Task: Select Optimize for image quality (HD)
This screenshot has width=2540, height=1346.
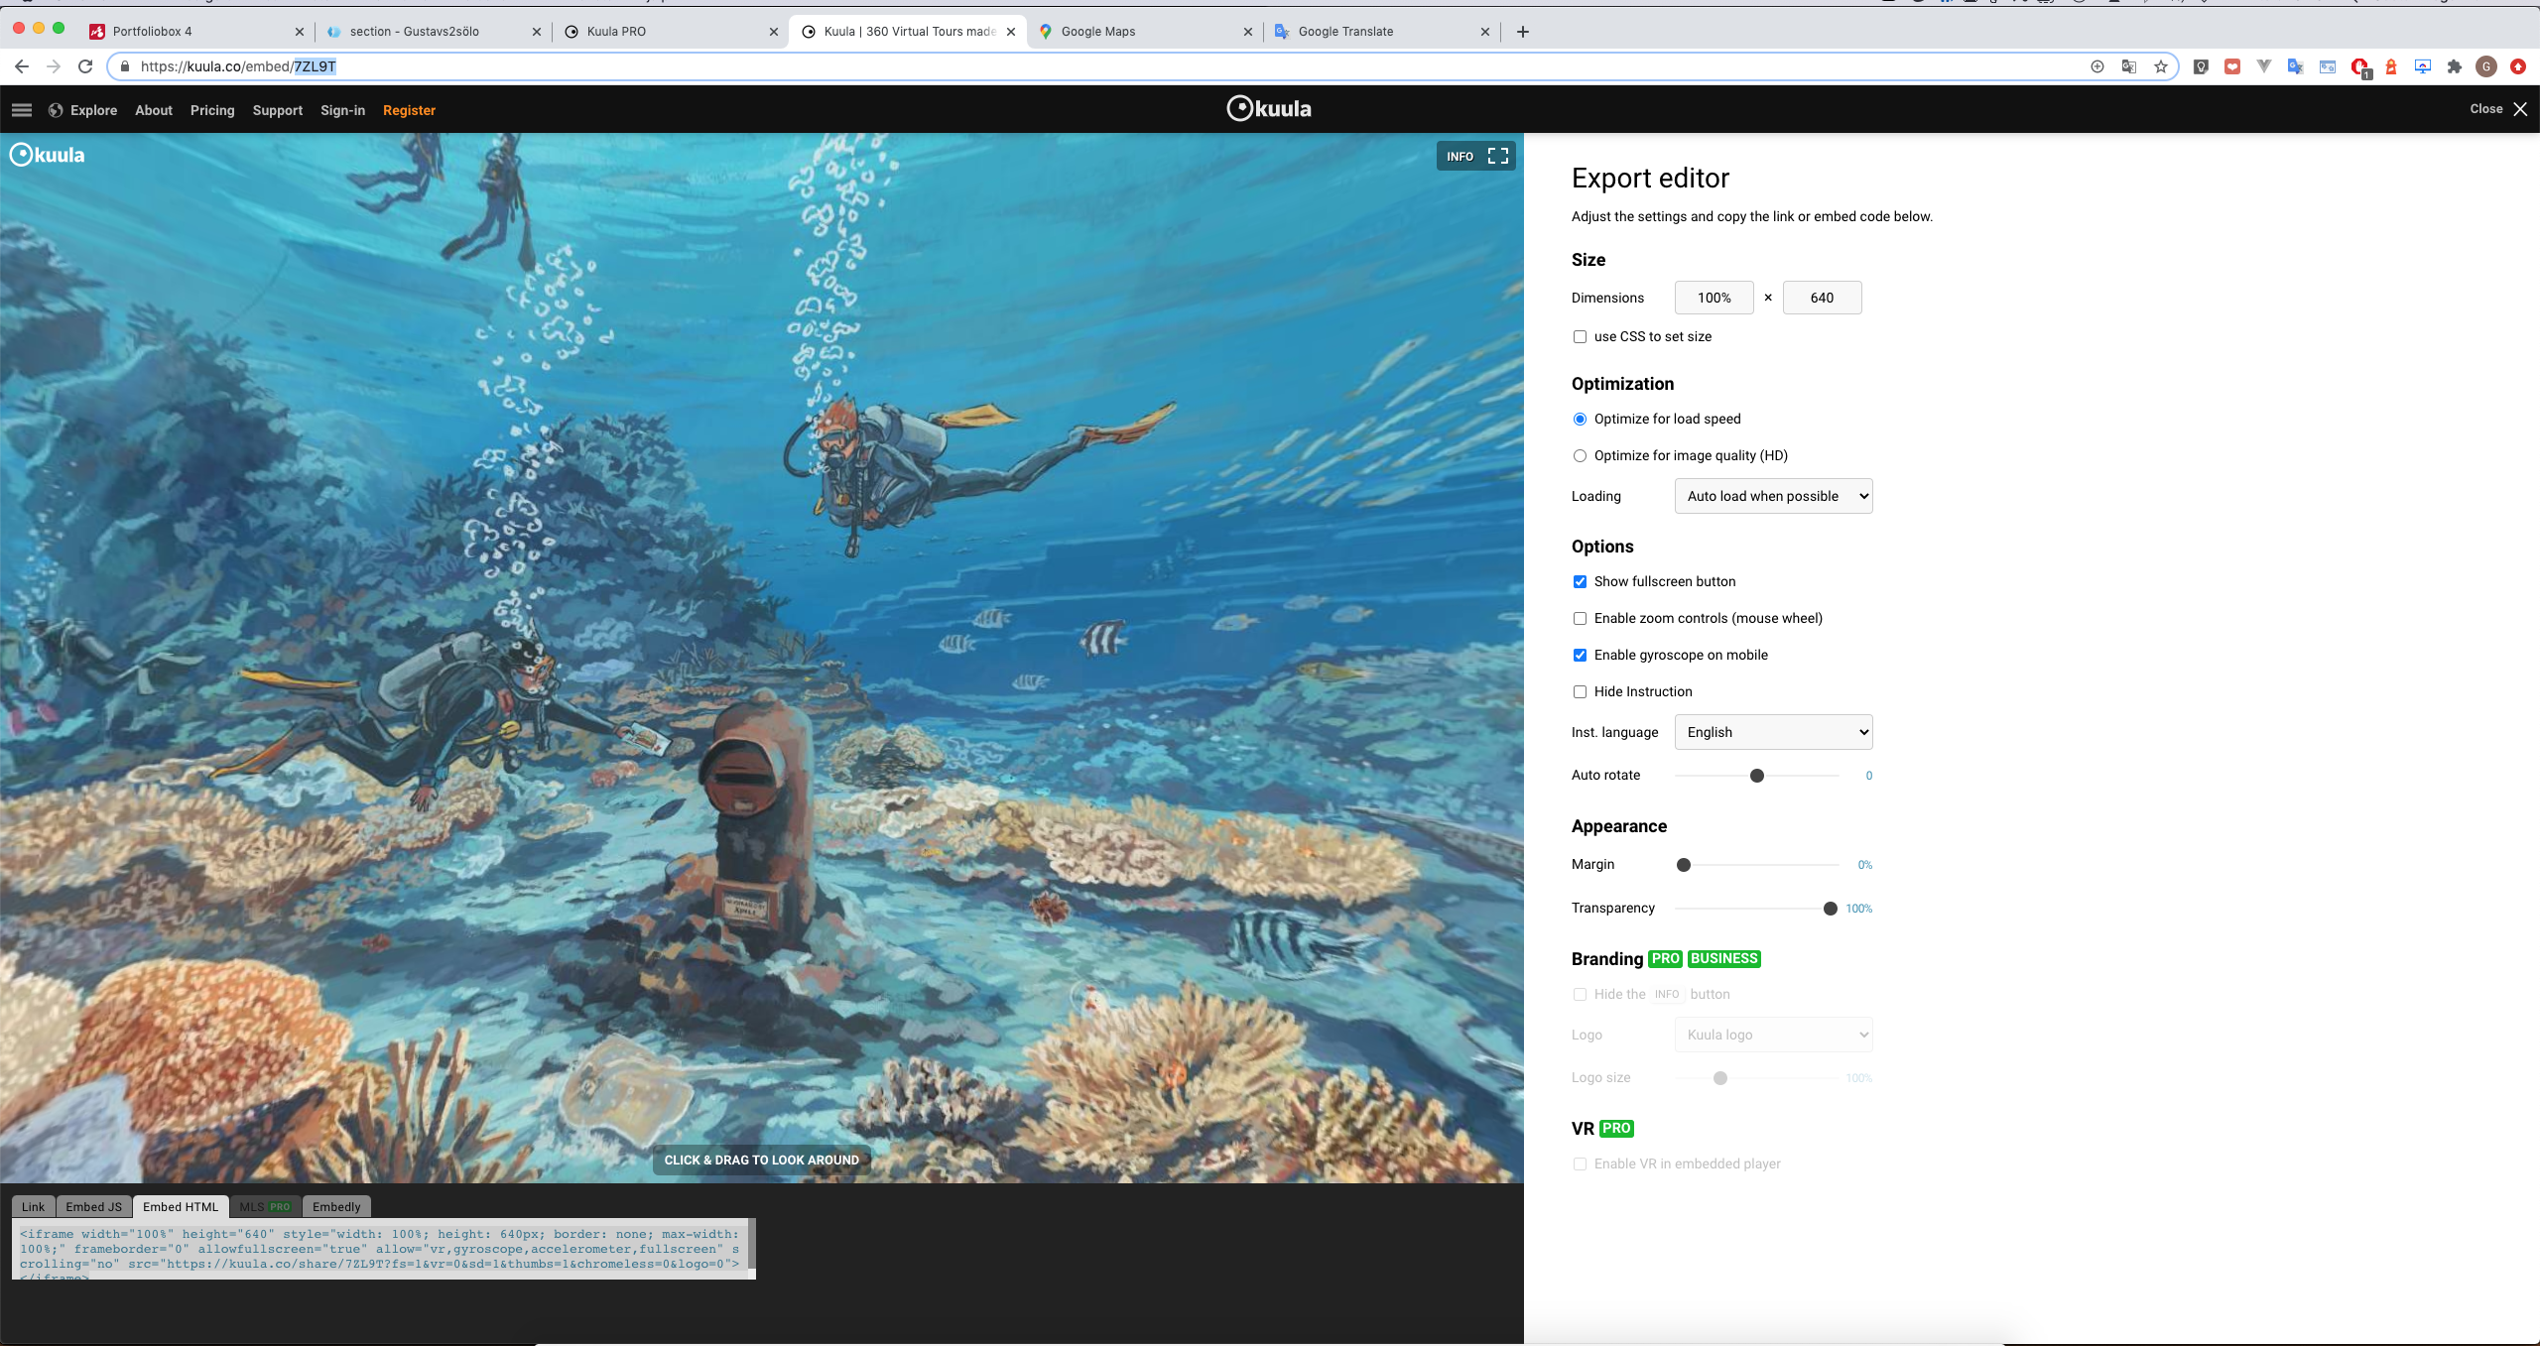Action: click(x=1580, y=456)
